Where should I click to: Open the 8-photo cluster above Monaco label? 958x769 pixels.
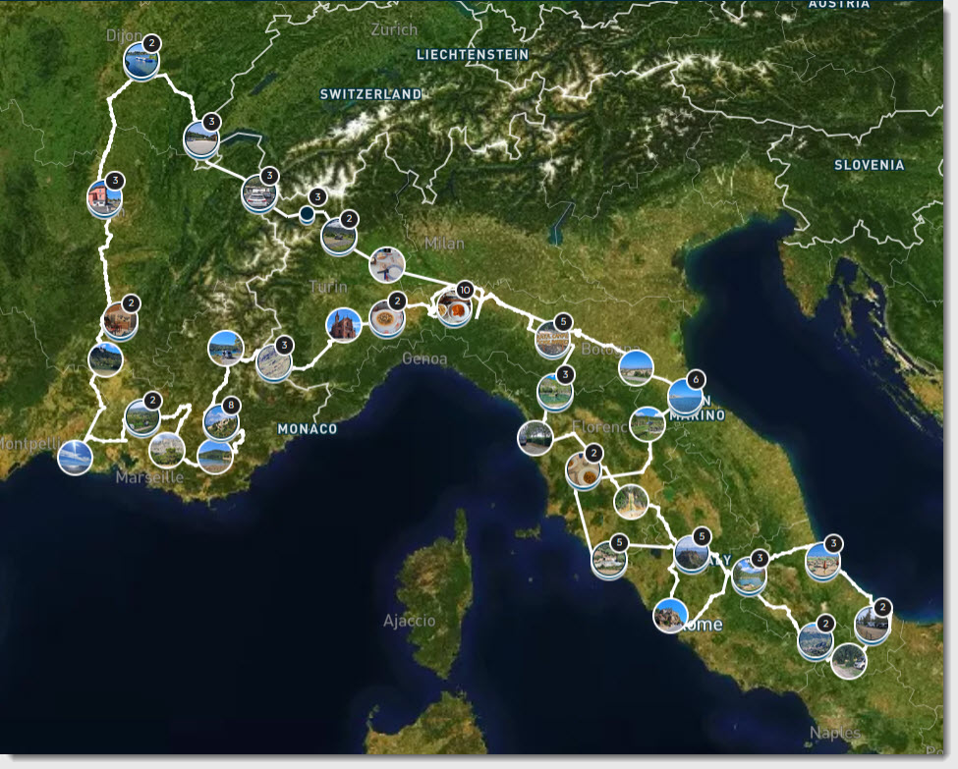coord(221,422)
